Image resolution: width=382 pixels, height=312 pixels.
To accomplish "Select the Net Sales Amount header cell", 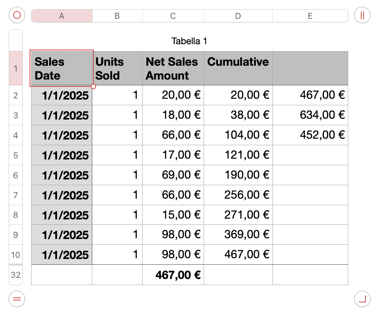I will click(173, 68).
